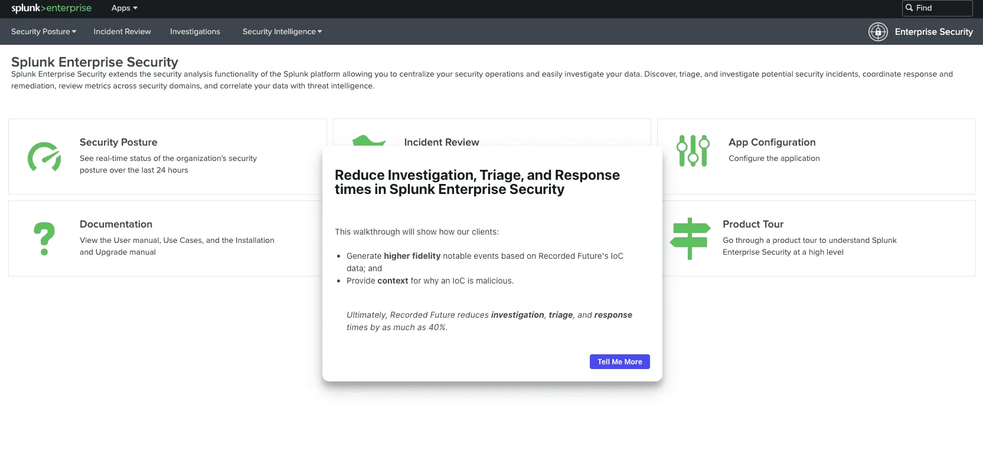Click 'Configure the application' description text
The height and width of the screenshot is (451, 983).
coord(774,159)
